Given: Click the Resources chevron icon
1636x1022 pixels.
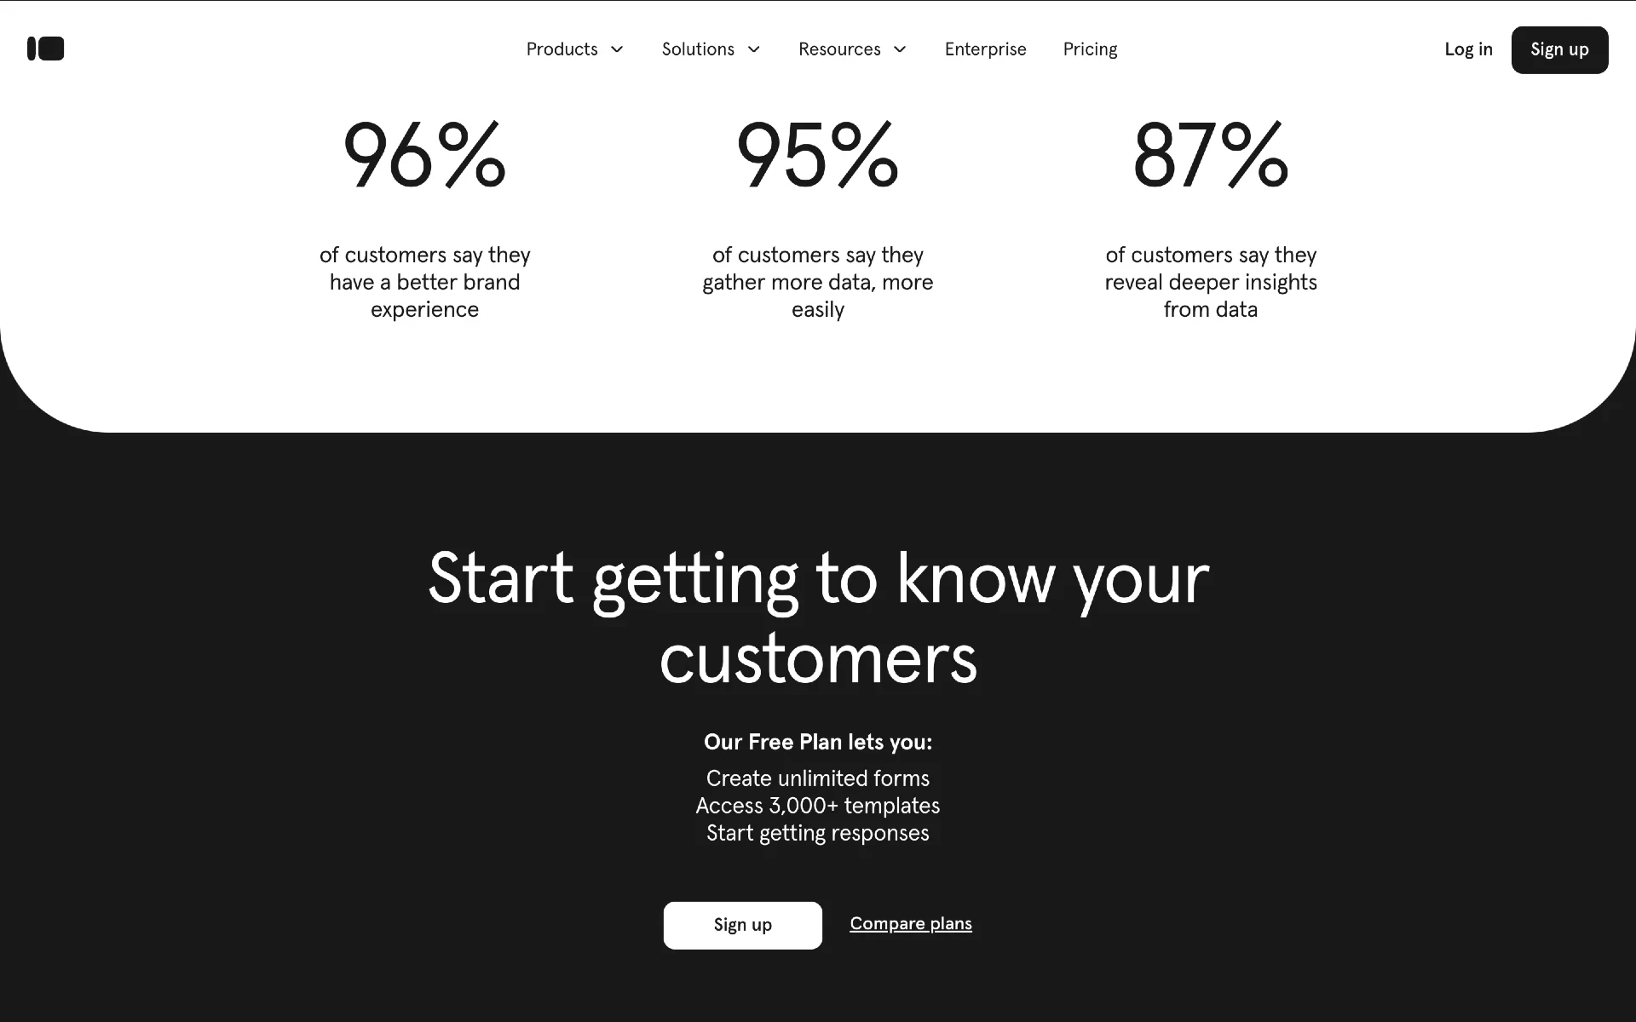Looking at the screenshot, I should tap(900, 49).
